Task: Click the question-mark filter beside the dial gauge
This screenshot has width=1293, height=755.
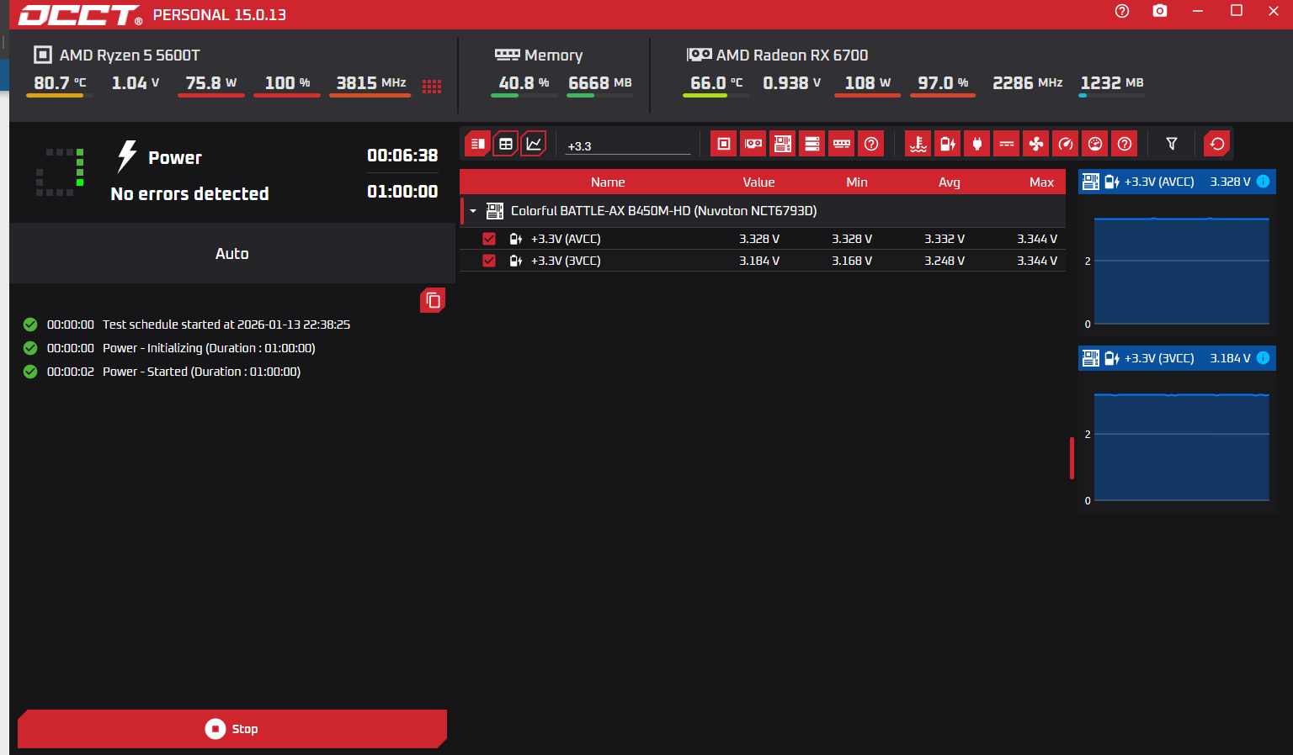Action: (x=1125, y=144)
